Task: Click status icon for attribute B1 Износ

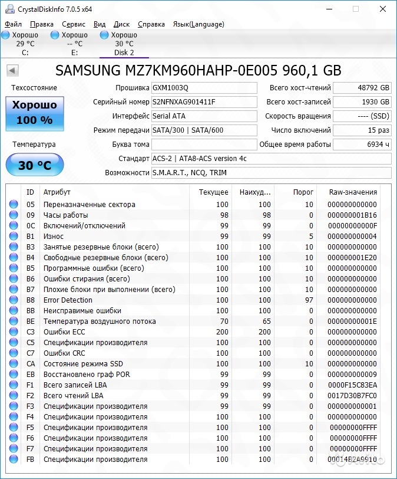Action: click(x=14, y=236)
